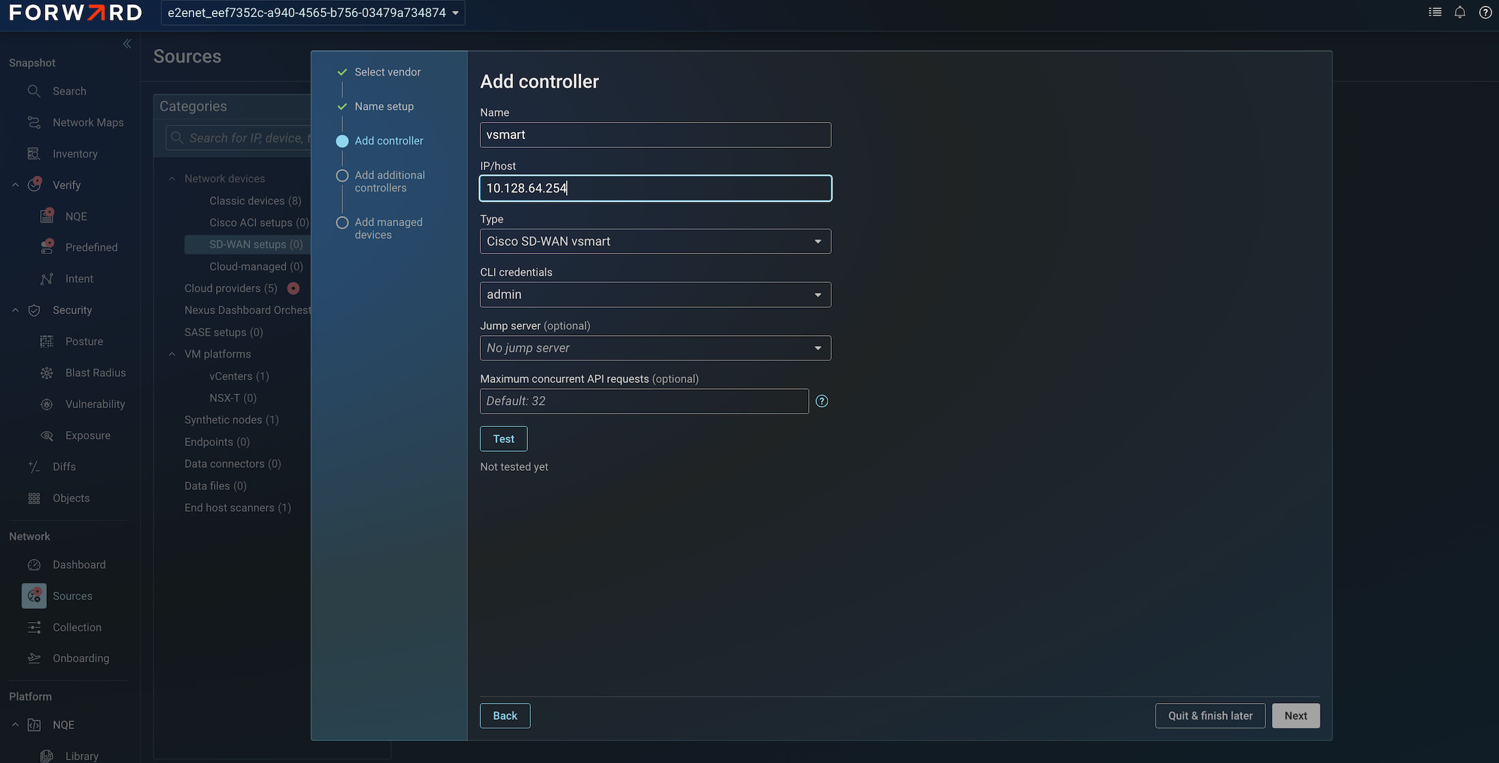Screen dimensions: 1499x763
Task: Click the Intent path icon
Action: coord(47,279)
